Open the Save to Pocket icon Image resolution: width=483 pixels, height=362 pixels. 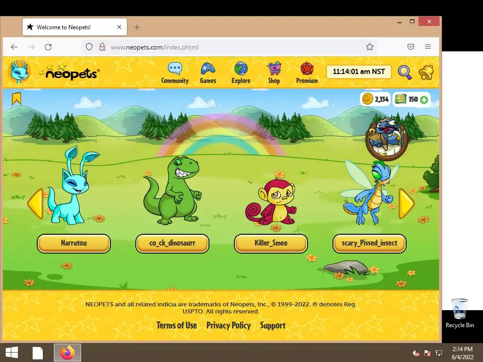[x=411, y=47]
